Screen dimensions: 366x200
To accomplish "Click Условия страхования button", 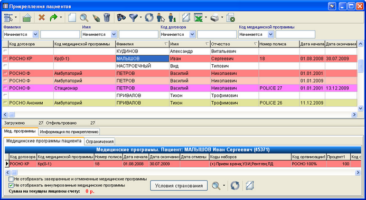I will click(x=179, y=186).
